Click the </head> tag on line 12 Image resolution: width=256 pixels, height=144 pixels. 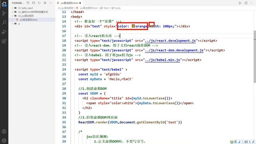(77, 12)
